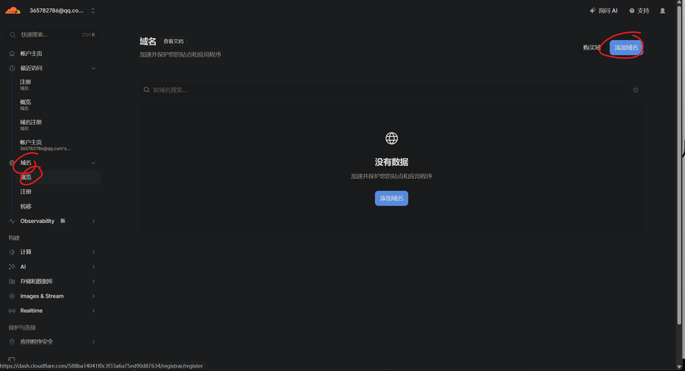Click the Images & Stream play icon
The height and width of the screenshot is (371, 685).
point(12,296)
